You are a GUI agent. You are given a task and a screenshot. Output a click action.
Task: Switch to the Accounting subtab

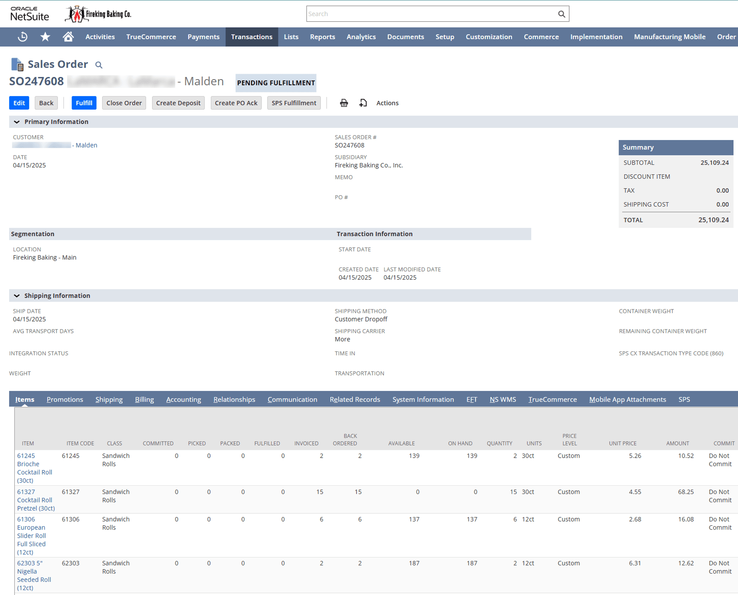(x=184, y=399)
